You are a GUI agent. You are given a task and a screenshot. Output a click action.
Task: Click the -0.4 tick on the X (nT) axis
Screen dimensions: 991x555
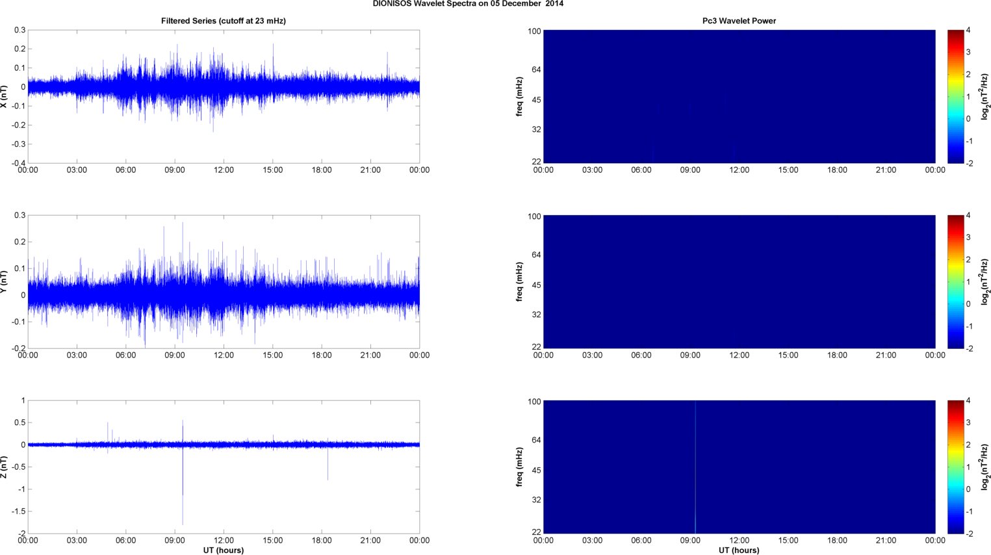tap(19, 163)
